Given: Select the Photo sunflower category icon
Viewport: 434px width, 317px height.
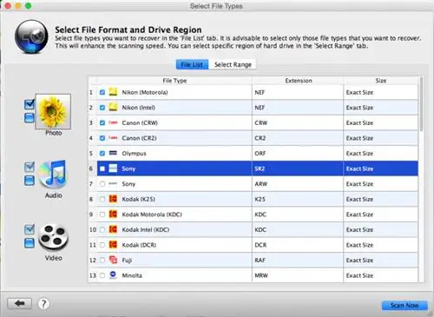Looking at the screenshot, I should click(x=53, y=111).
